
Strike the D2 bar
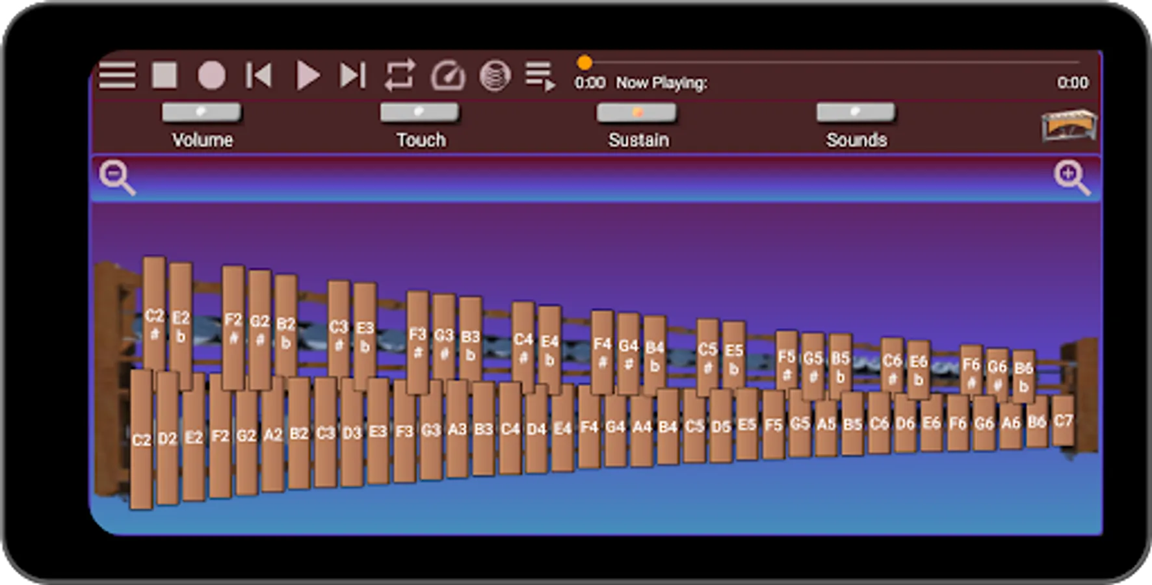167,438
